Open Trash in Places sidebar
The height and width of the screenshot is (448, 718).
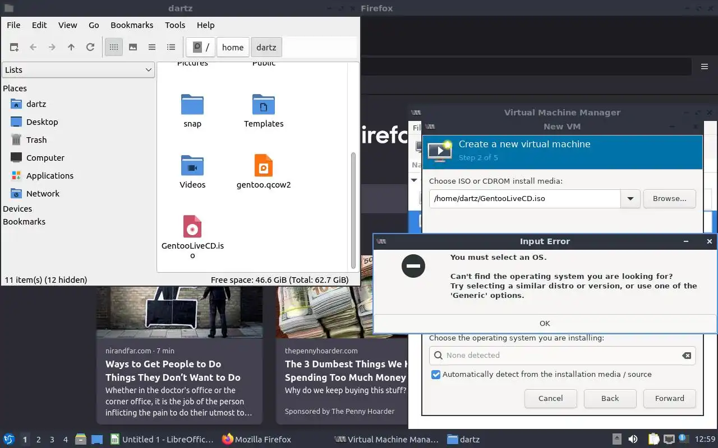pos(36,140)
